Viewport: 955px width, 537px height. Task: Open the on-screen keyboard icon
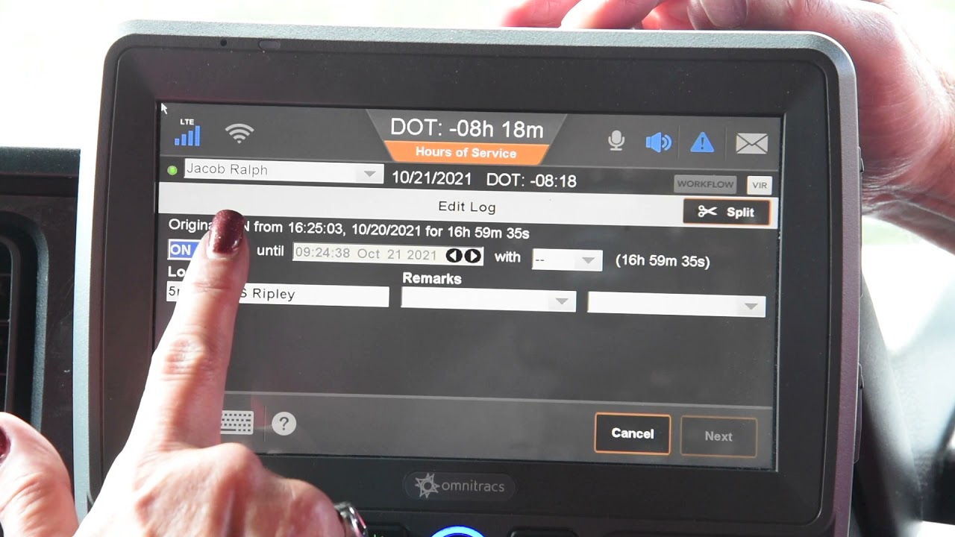(237, 422)
